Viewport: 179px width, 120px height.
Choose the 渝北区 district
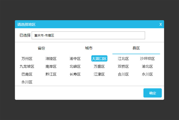click(147, 66)
